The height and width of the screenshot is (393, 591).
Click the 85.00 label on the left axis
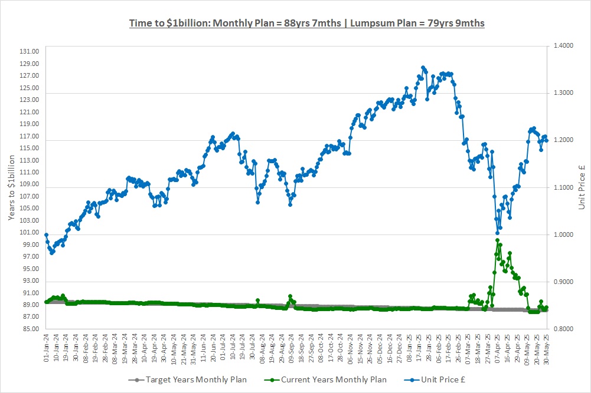30,329
